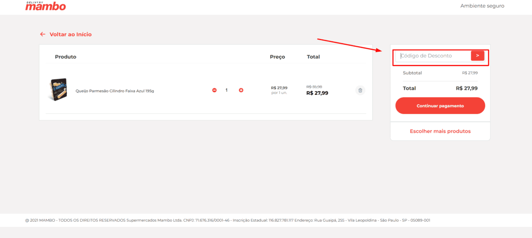Screen dimensions: 532x238
Task: Click the footer copyright text
Action: click(x=228, y=220)
